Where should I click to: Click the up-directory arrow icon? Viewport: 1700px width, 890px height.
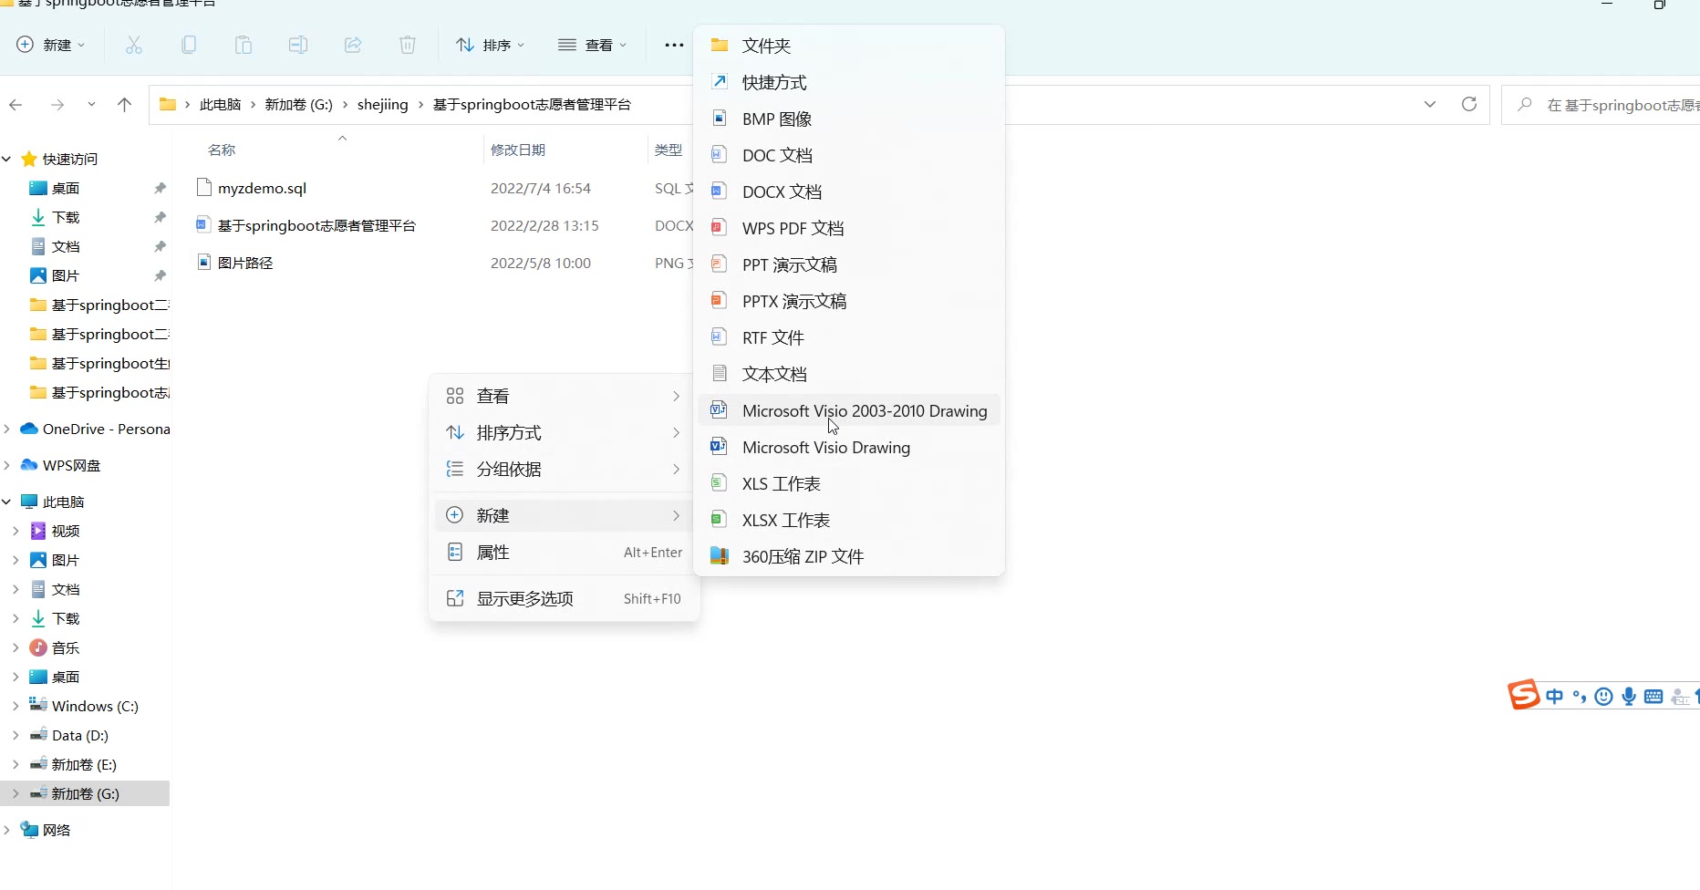coord(125,105)
